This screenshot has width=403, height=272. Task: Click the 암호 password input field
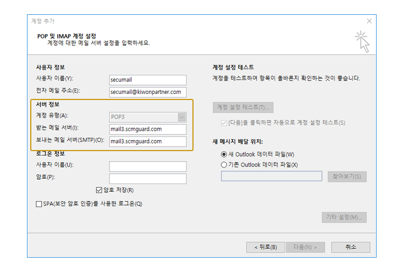point(148,179)
